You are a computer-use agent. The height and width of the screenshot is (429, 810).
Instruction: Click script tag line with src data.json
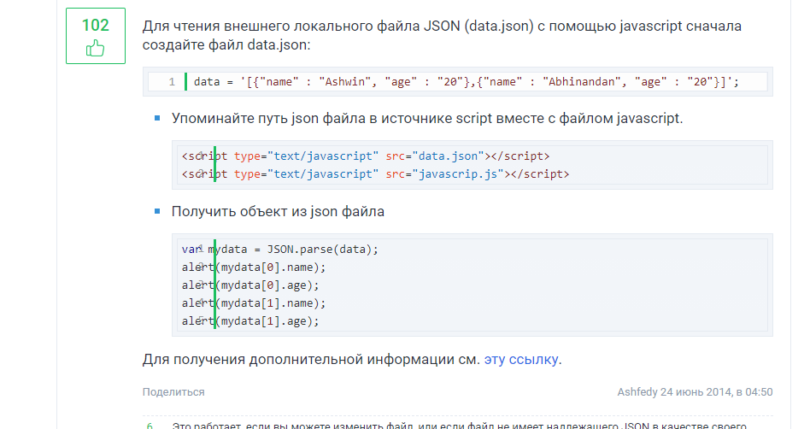point(365,156)
